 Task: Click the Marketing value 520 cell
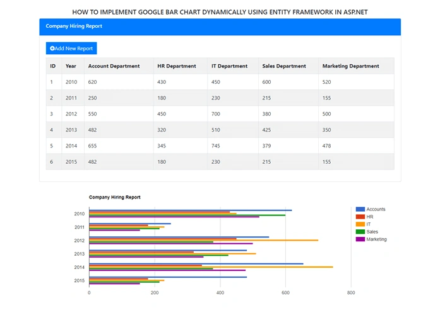[357, 82]
